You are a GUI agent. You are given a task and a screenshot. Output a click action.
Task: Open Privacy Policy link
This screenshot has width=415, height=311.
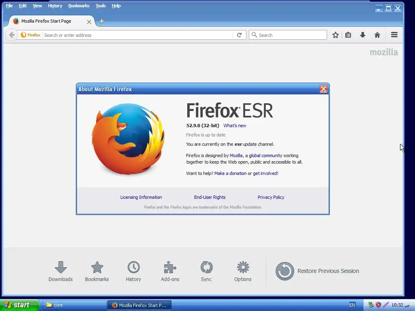271,197
